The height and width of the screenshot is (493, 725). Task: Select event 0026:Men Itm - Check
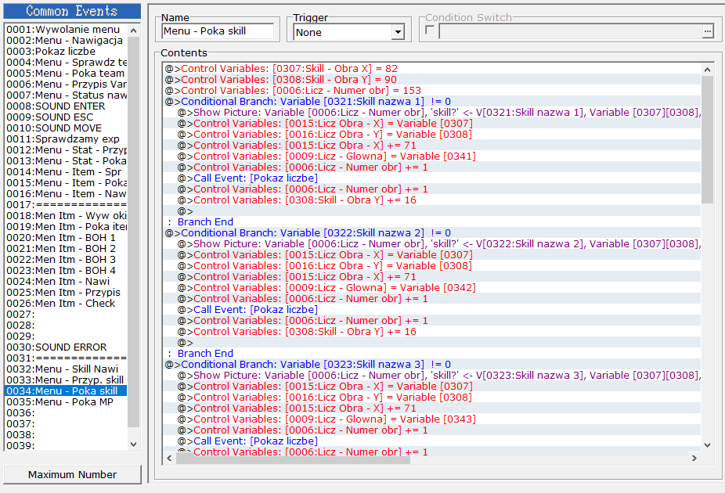tap(66, 304)
